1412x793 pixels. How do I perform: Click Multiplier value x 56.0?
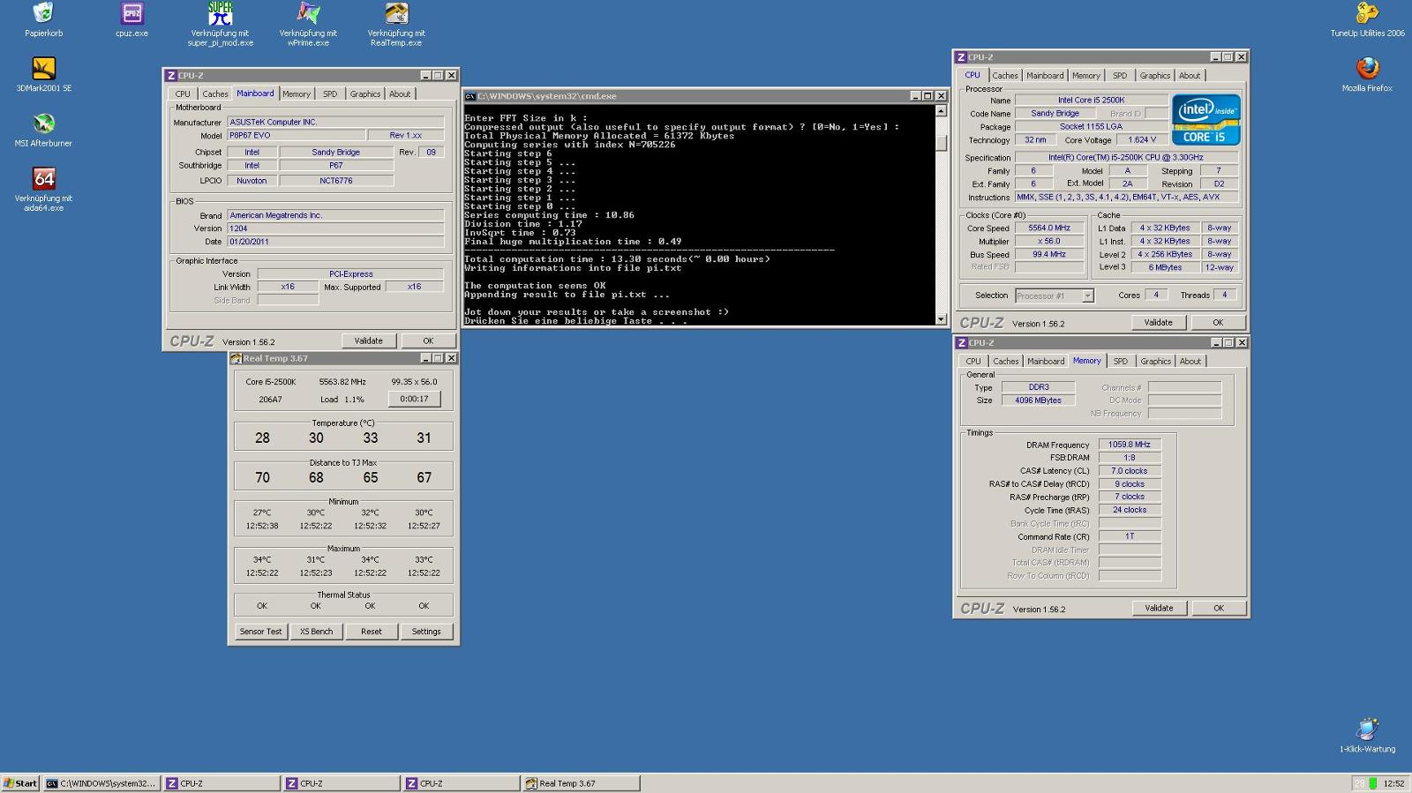tap(1049, 241)
